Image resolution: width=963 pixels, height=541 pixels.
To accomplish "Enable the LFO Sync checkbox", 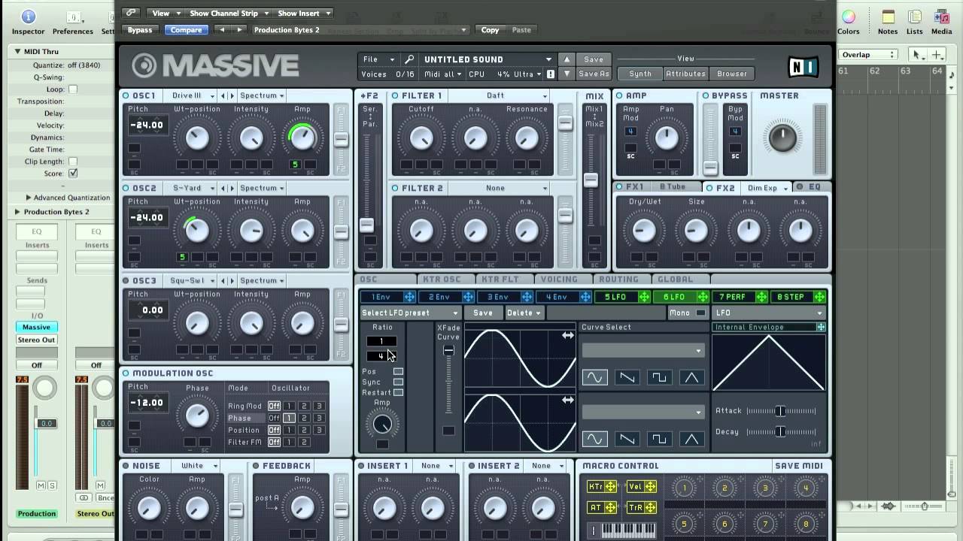I will [x=398, y=382].
